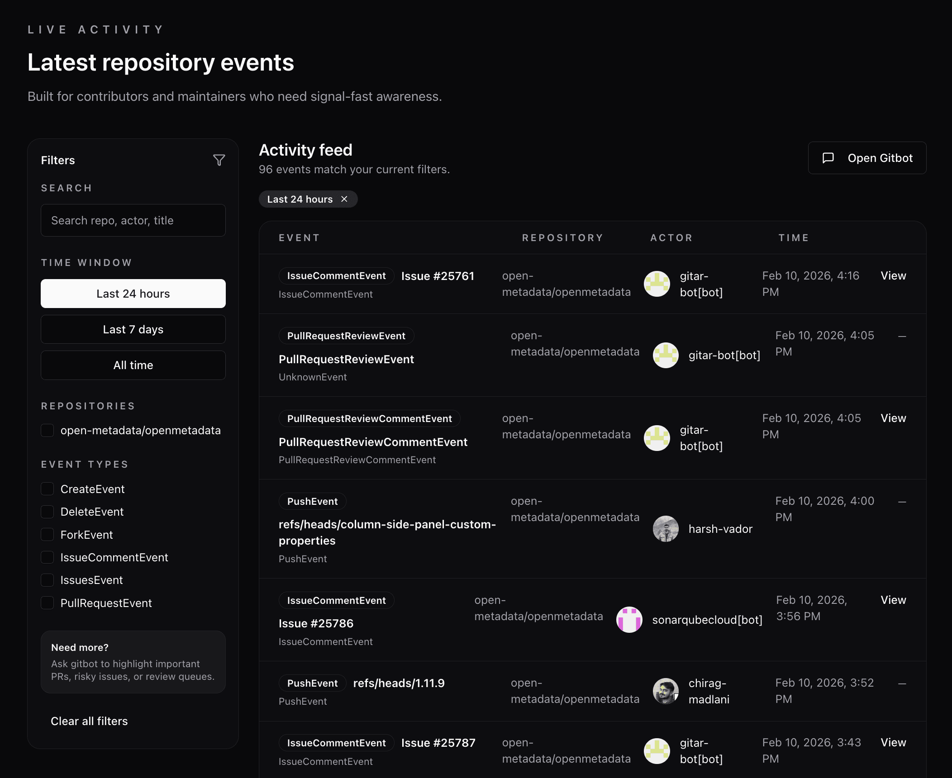Image resolution: width=952 pixels, height=778 pixels.
Task: View the Issue #25761 event
Action: click(893, 276)
